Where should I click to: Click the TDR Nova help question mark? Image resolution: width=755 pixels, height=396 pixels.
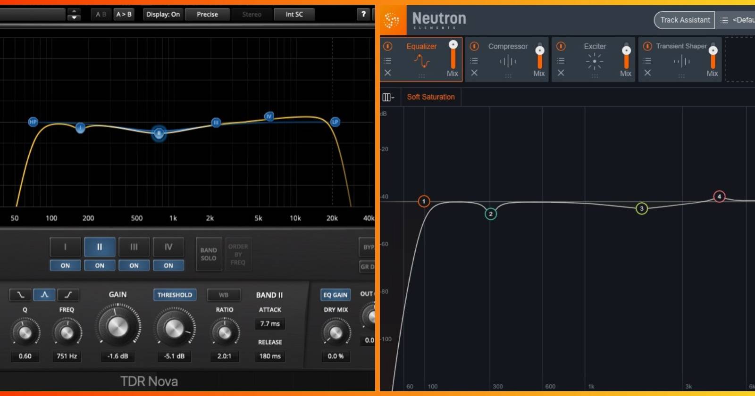tap(363, 14)
